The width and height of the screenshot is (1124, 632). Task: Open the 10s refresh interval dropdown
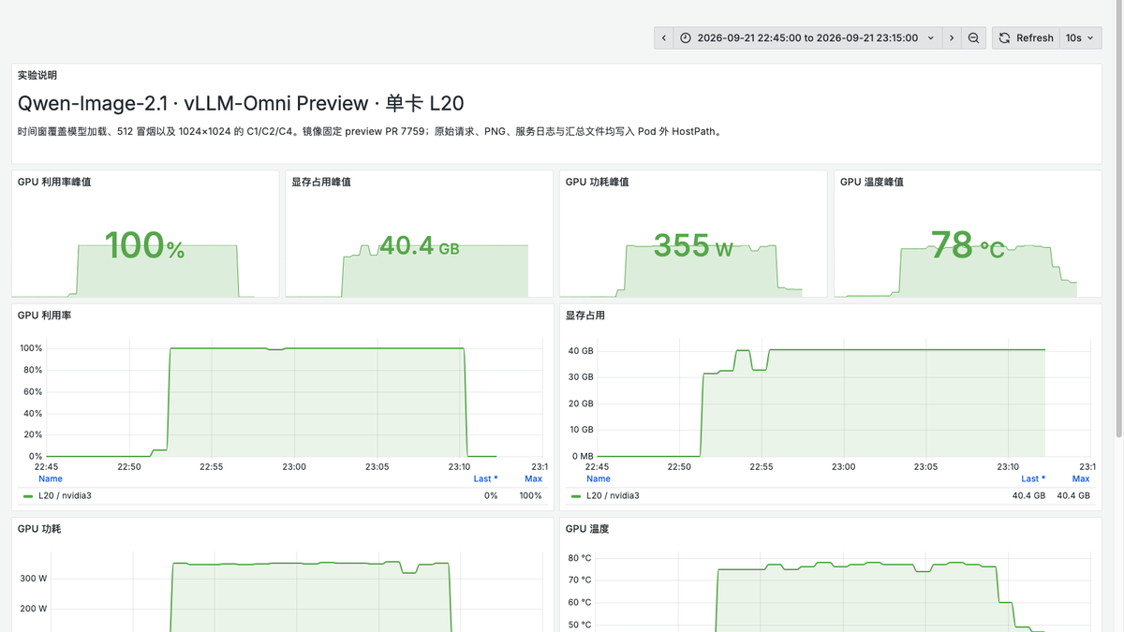(1081, 38)
